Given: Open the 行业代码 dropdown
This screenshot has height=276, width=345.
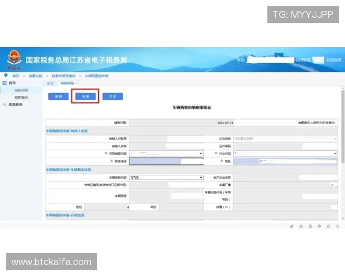Looking at the screenshot, I should tap(285, 154).
